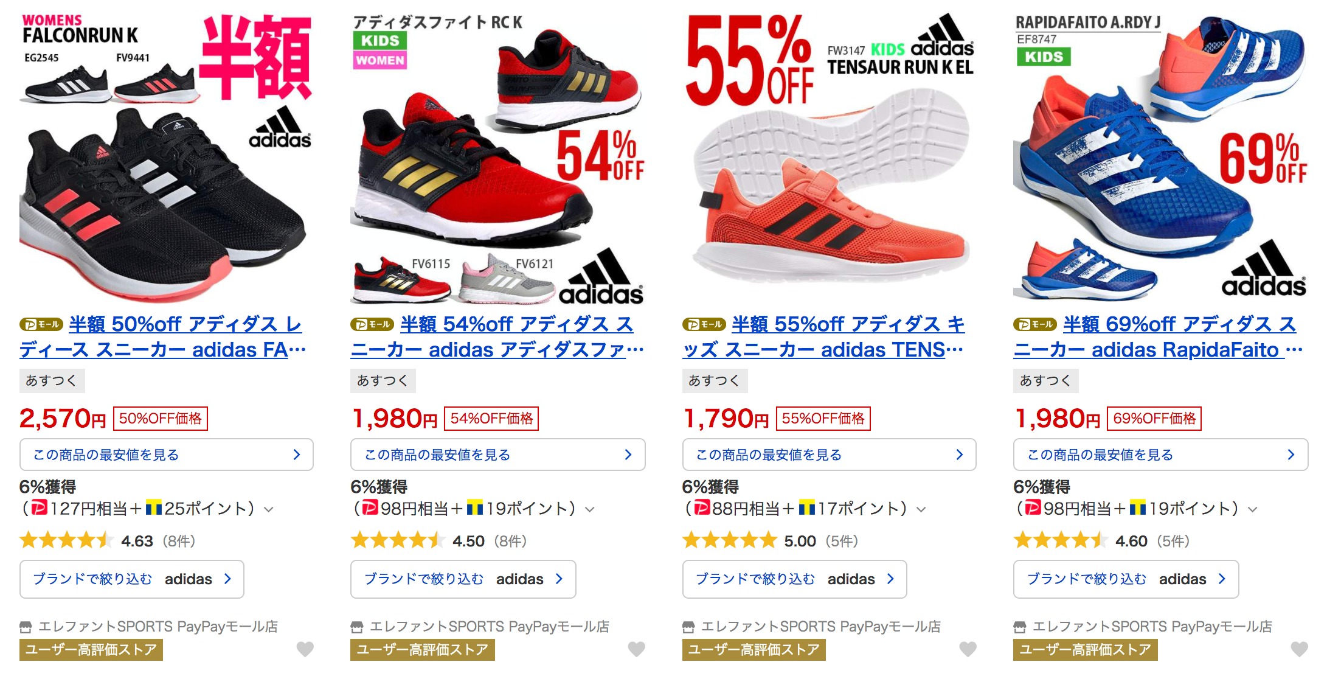Add the Tensaur Run shoe to favorites
The image size is (1327, 690).
968,649
